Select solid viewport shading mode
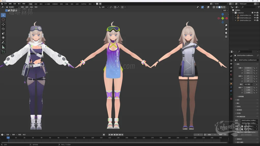The image size is (260, 146). click(x=219, y=7)
